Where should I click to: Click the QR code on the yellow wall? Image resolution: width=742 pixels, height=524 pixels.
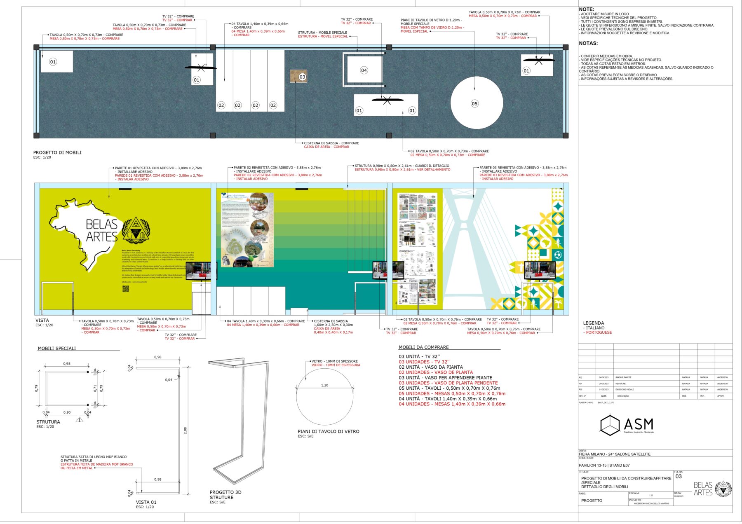point(126,289)
